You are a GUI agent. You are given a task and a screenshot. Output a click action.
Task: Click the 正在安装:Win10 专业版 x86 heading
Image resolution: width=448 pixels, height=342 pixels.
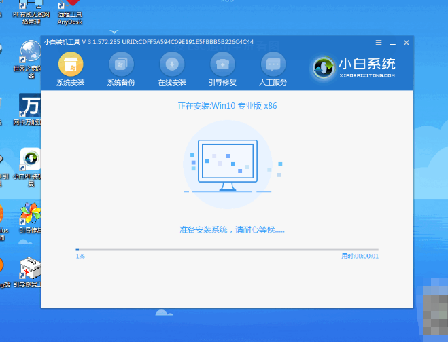click(x=227, y=106)
